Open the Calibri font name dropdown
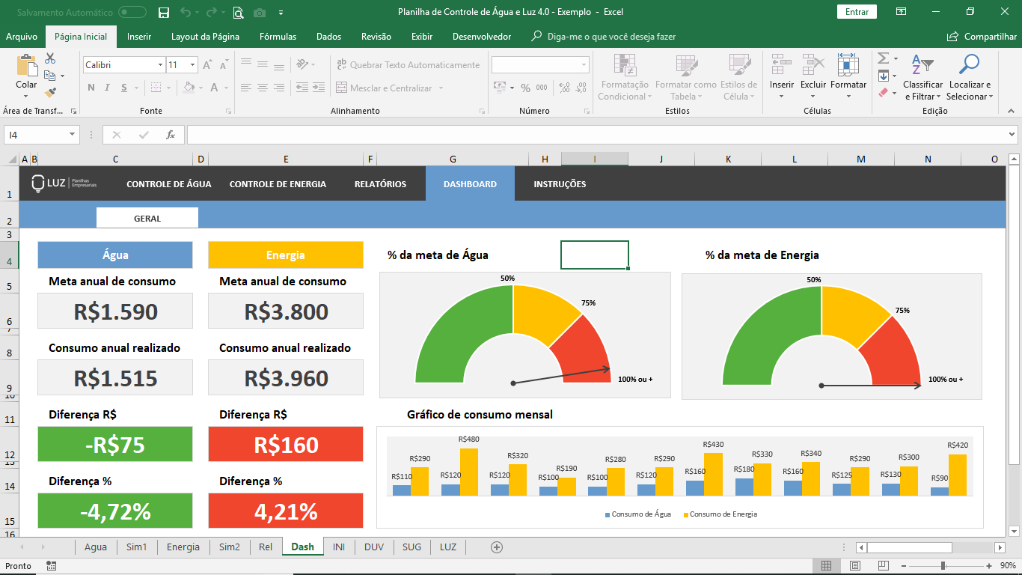The image size is (1022, 575). click(x=160, y=65)
